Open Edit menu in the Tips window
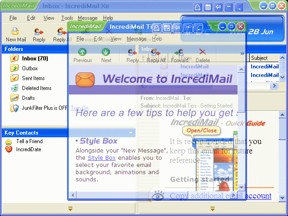The image size is (288, 216). (98, 39)
